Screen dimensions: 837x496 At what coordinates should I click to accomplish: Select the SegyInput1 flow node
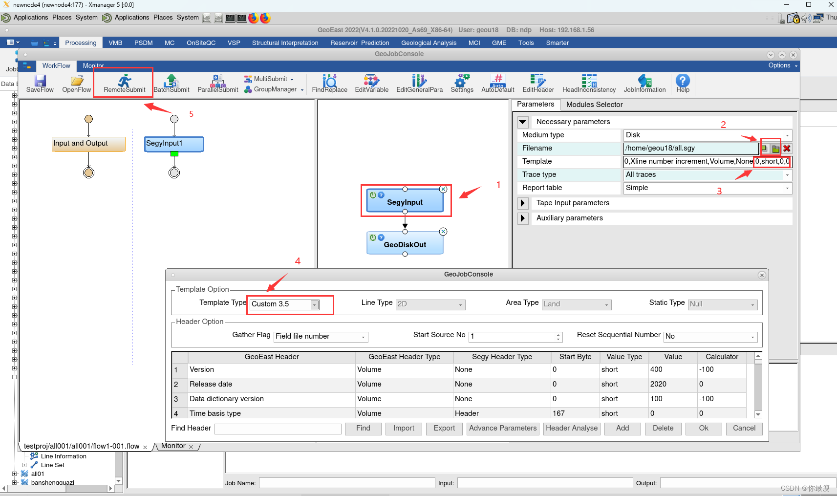point(174,144)
